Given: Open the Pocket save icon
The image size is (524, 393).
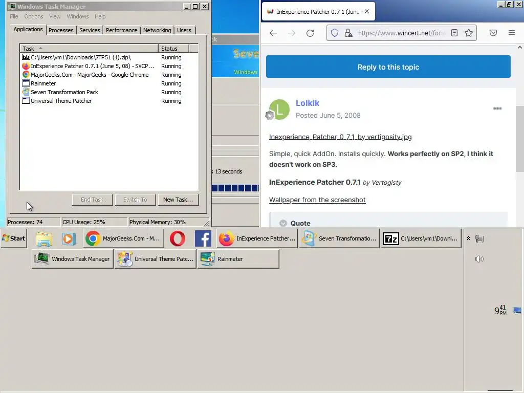Looking at the screenshot, I should [493, 33].
